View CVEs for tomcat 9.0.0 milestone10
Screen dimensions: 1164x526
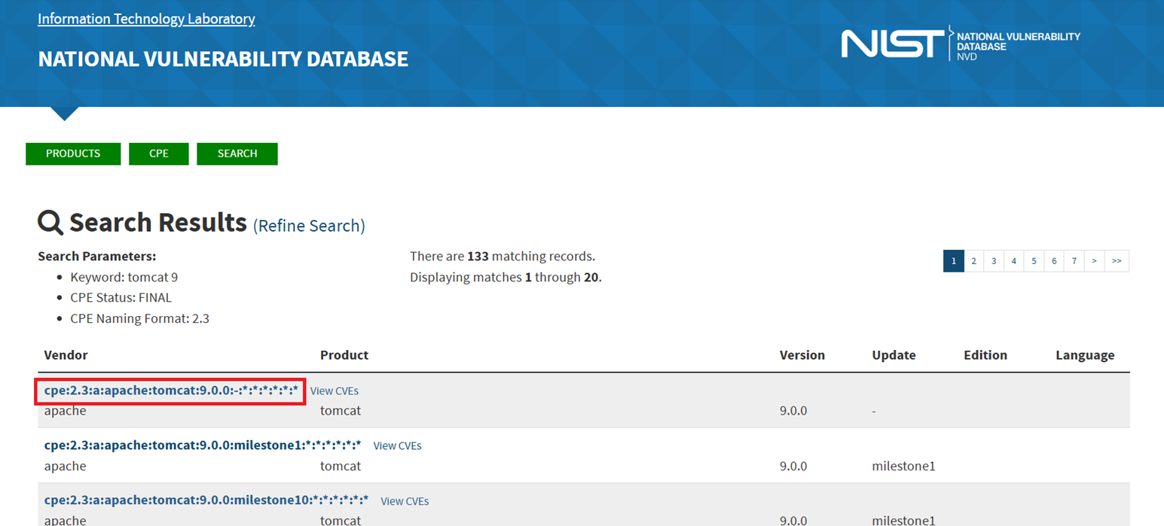coord(405,501)
